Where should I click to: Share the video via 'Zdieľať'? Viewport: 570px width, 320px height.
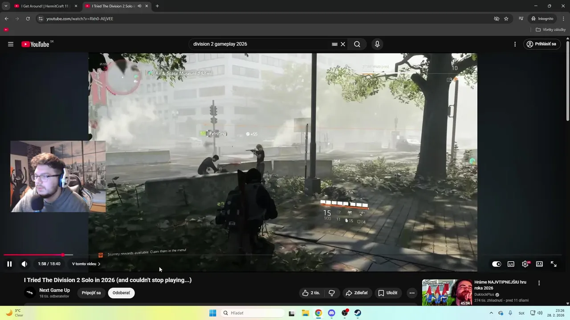(357, 293)
